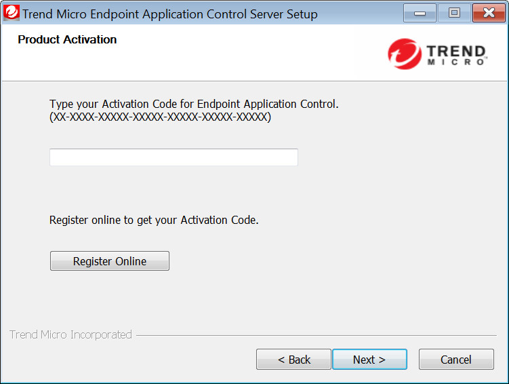509x384 pixels.
Task: Click the 'Type your Activation Code' instruction
Action: (194, 104)
